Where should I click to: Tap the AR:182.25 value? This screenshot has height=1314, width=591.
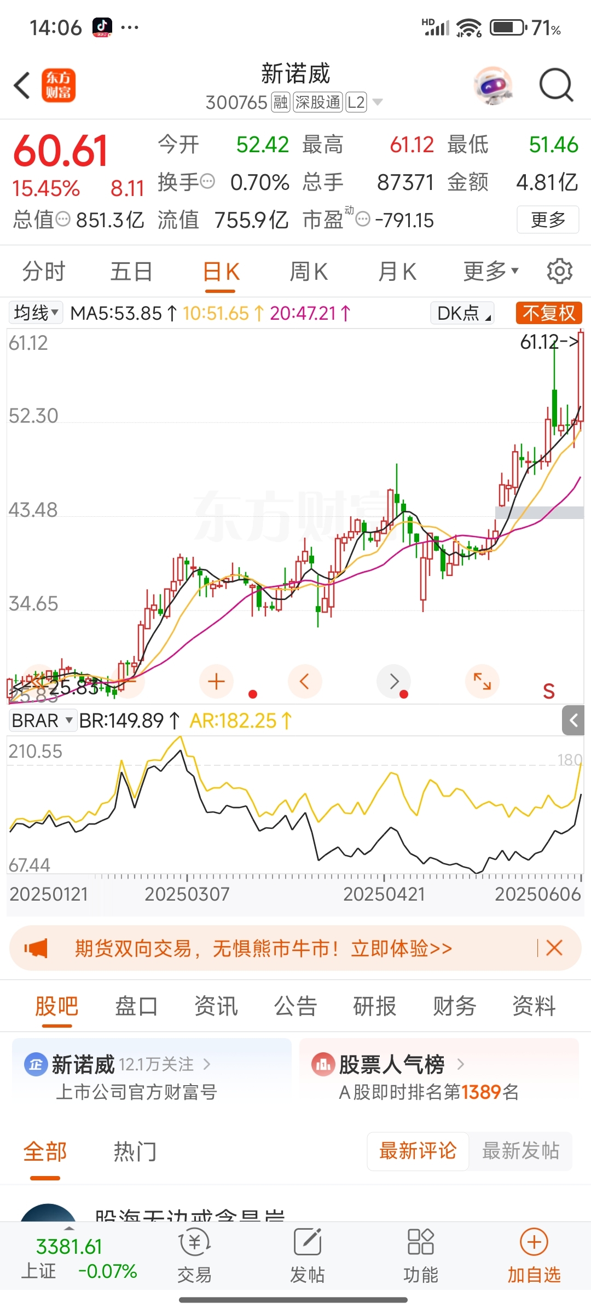pyautogui.click(x=233, y=721)
